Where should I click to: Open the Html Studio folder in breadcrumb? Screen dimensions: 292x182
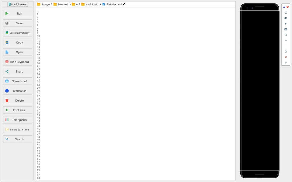pos(90,4)
